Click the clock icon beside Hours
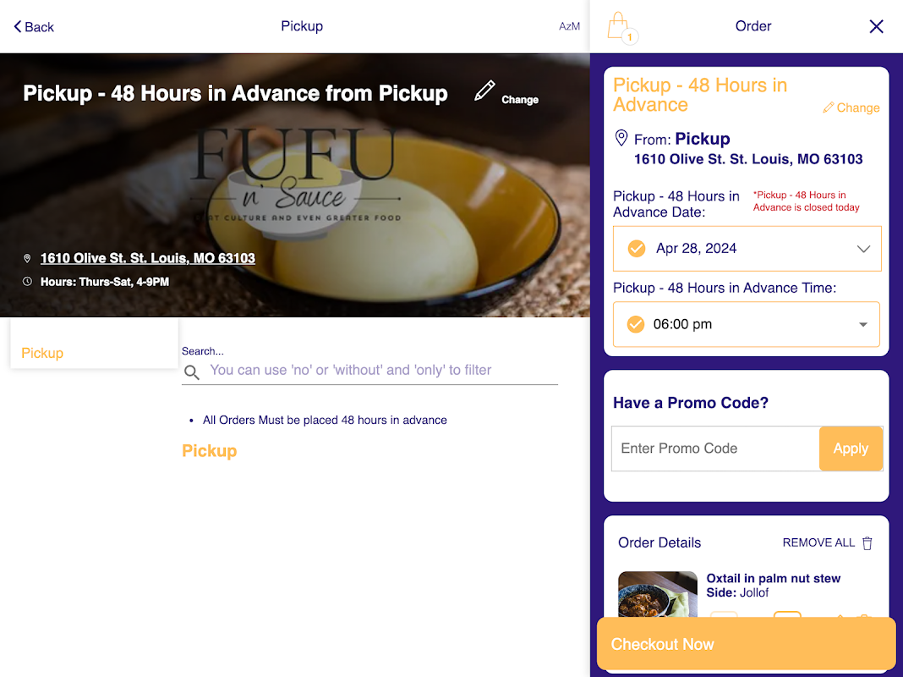The image size is (903, 677). click(x=27, y=282)
